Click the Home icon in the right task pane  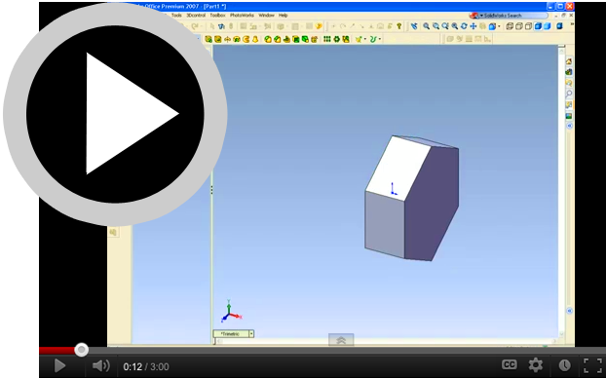[569, 61]
